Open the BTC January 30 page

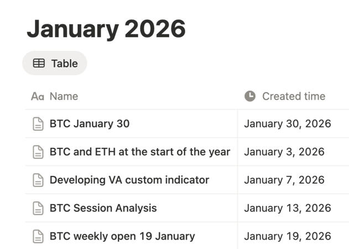pos(90,124)
